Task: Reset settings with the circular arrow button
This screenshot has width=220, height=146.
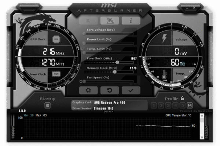Action: point(110,90)
